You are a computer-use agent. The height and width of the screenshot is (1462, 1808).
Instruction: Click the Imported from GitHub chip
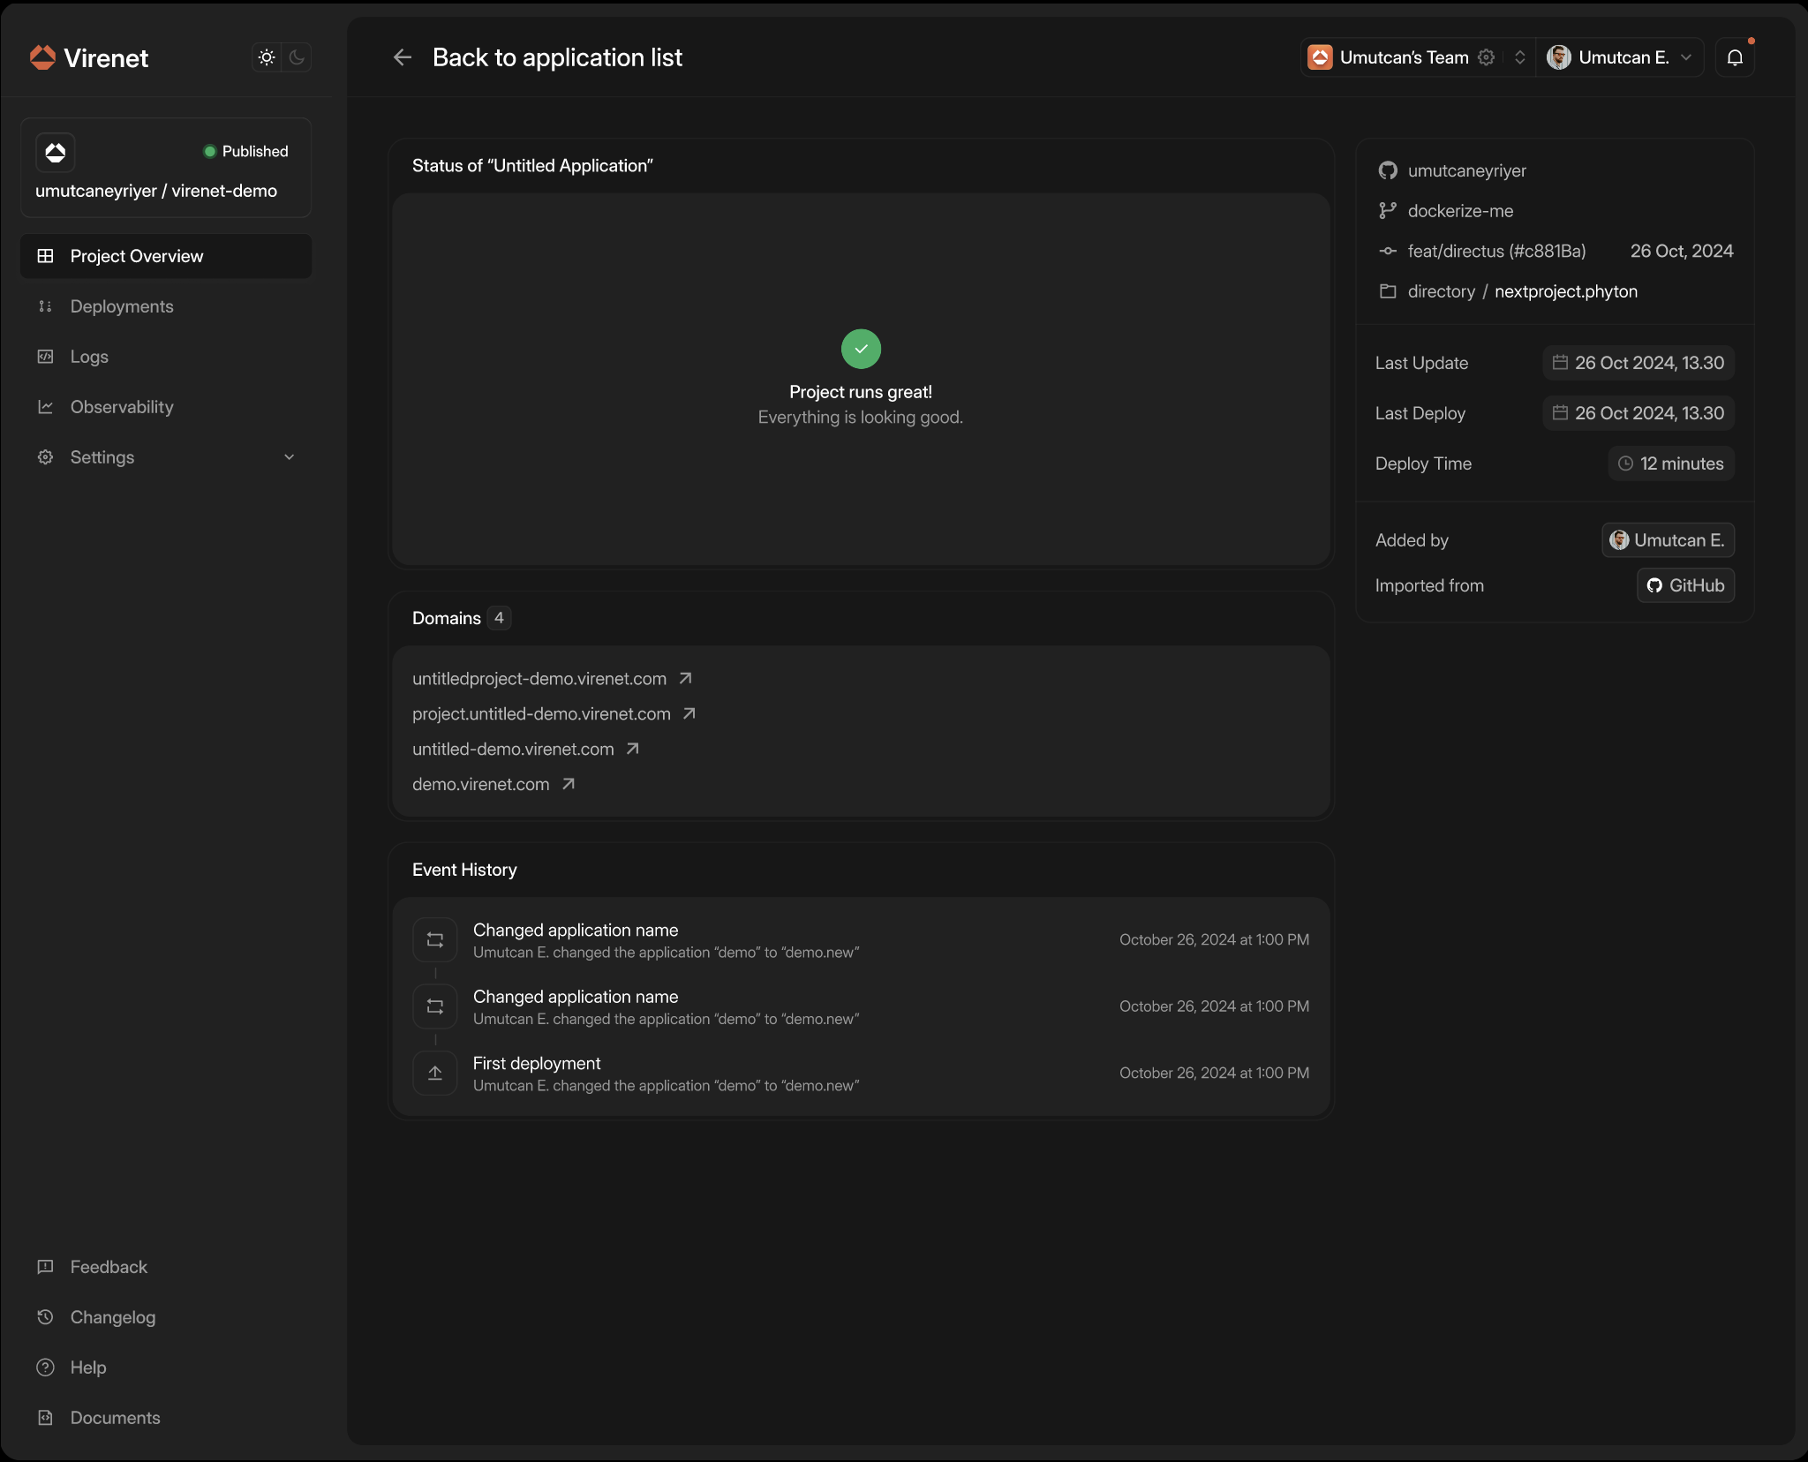coord(1685,585)
